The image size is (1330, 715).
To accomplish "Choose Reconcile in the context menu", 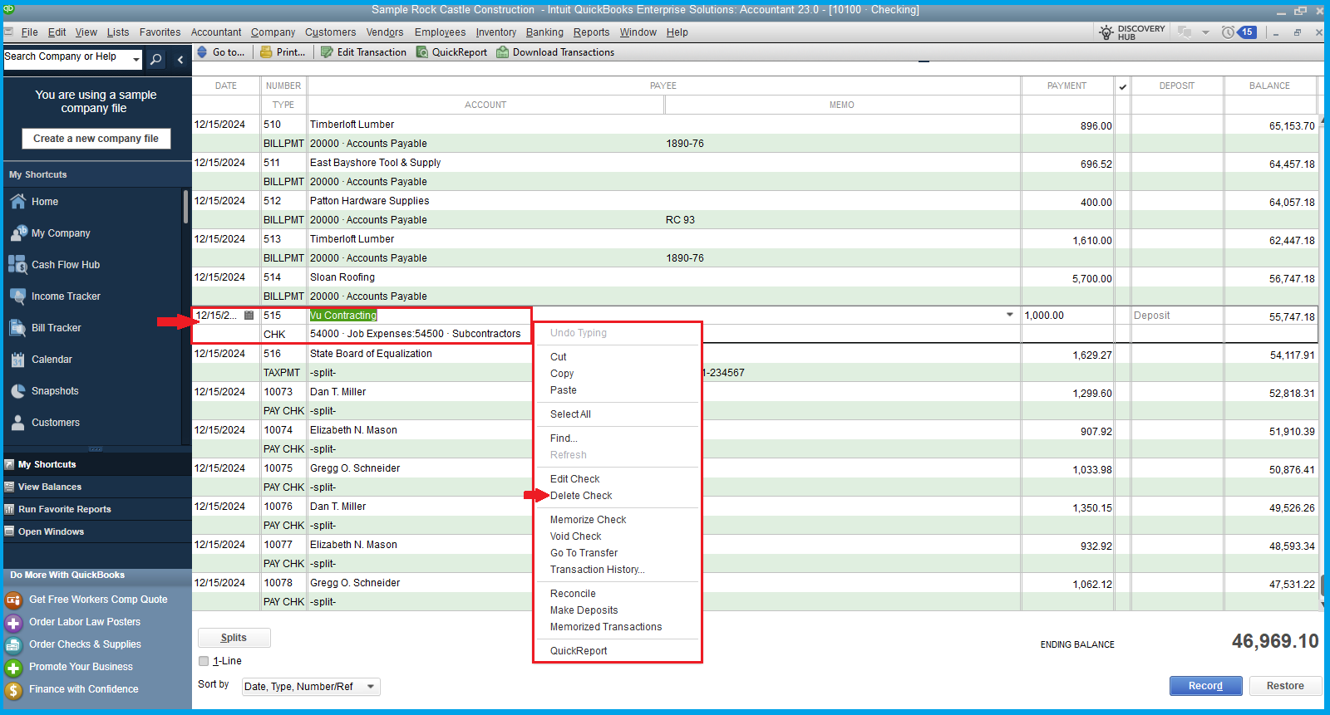I will tap(573, 594).
